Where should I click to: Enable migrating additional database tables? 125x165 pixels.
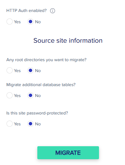point(10,95)
